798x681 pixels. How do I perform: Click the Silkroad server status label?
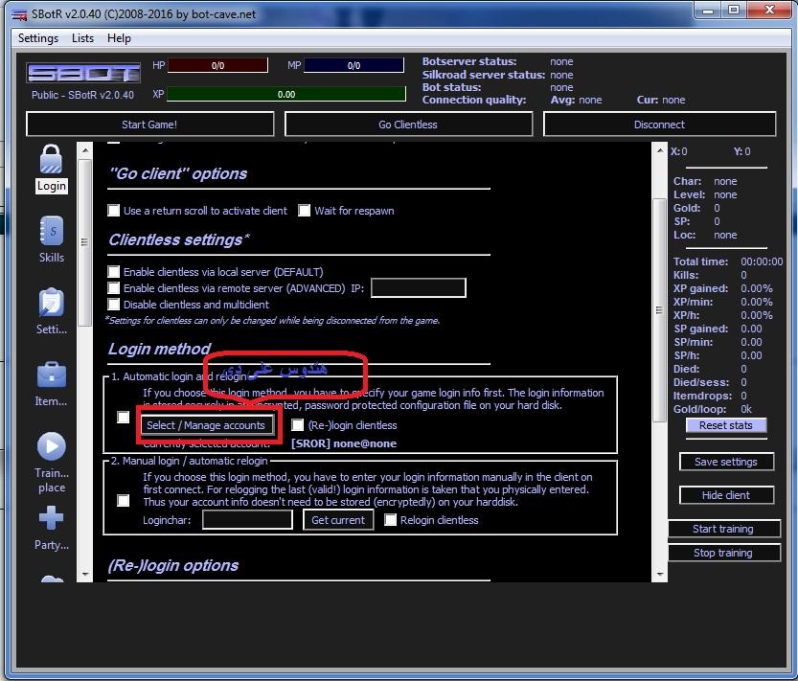484,75
